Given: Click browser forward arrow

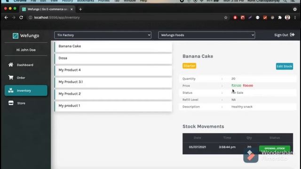Looking at the screenshot, I should 14,17.
